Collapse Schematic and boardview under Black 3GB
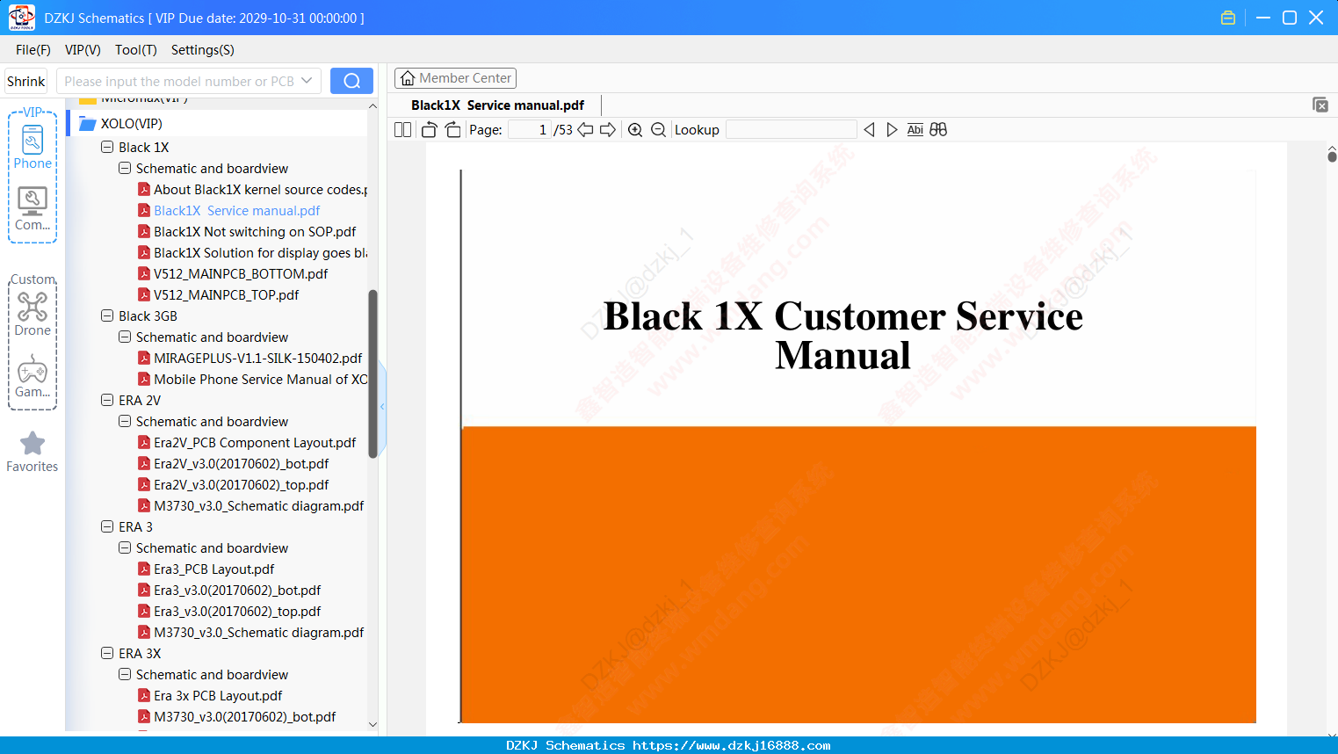 pyautogui.click(x=125, y=337)
